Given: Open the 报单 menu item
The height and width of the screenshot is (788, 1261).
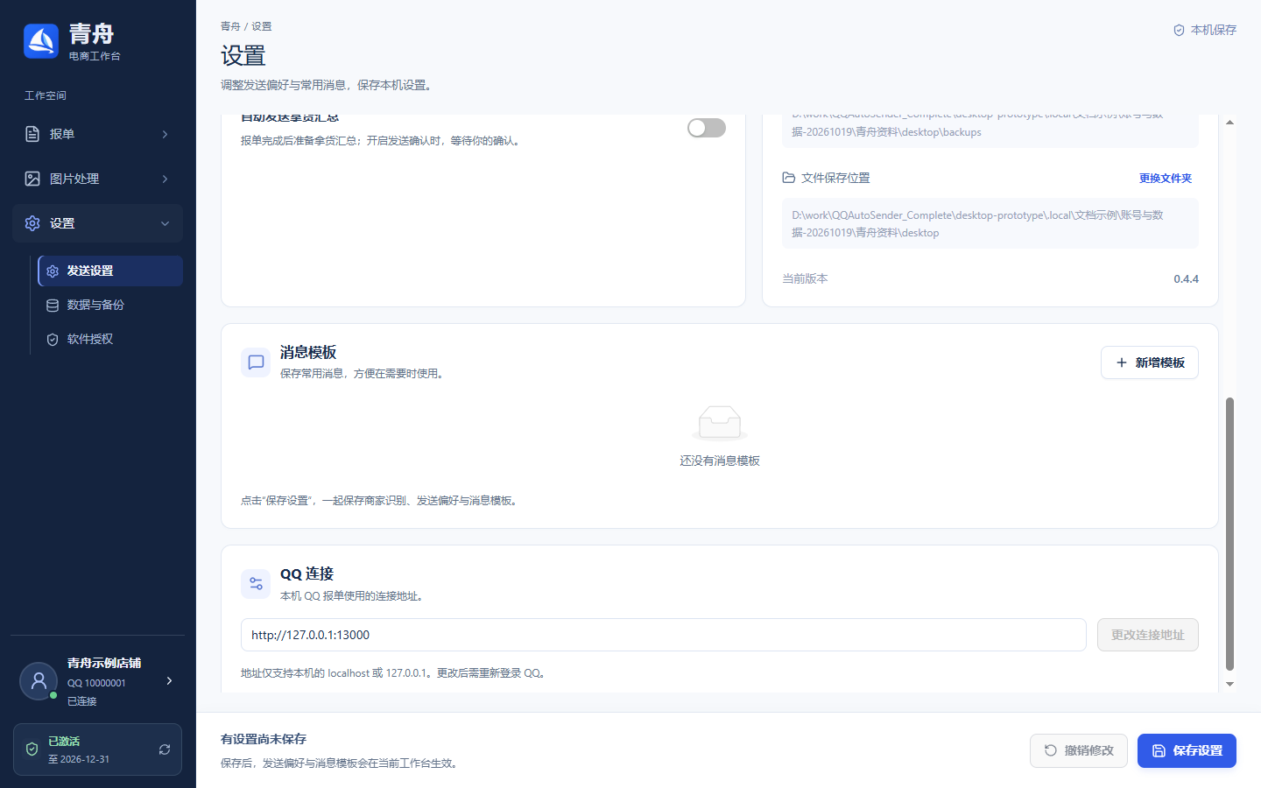Looking at the screenshot, I should [97, 134].
